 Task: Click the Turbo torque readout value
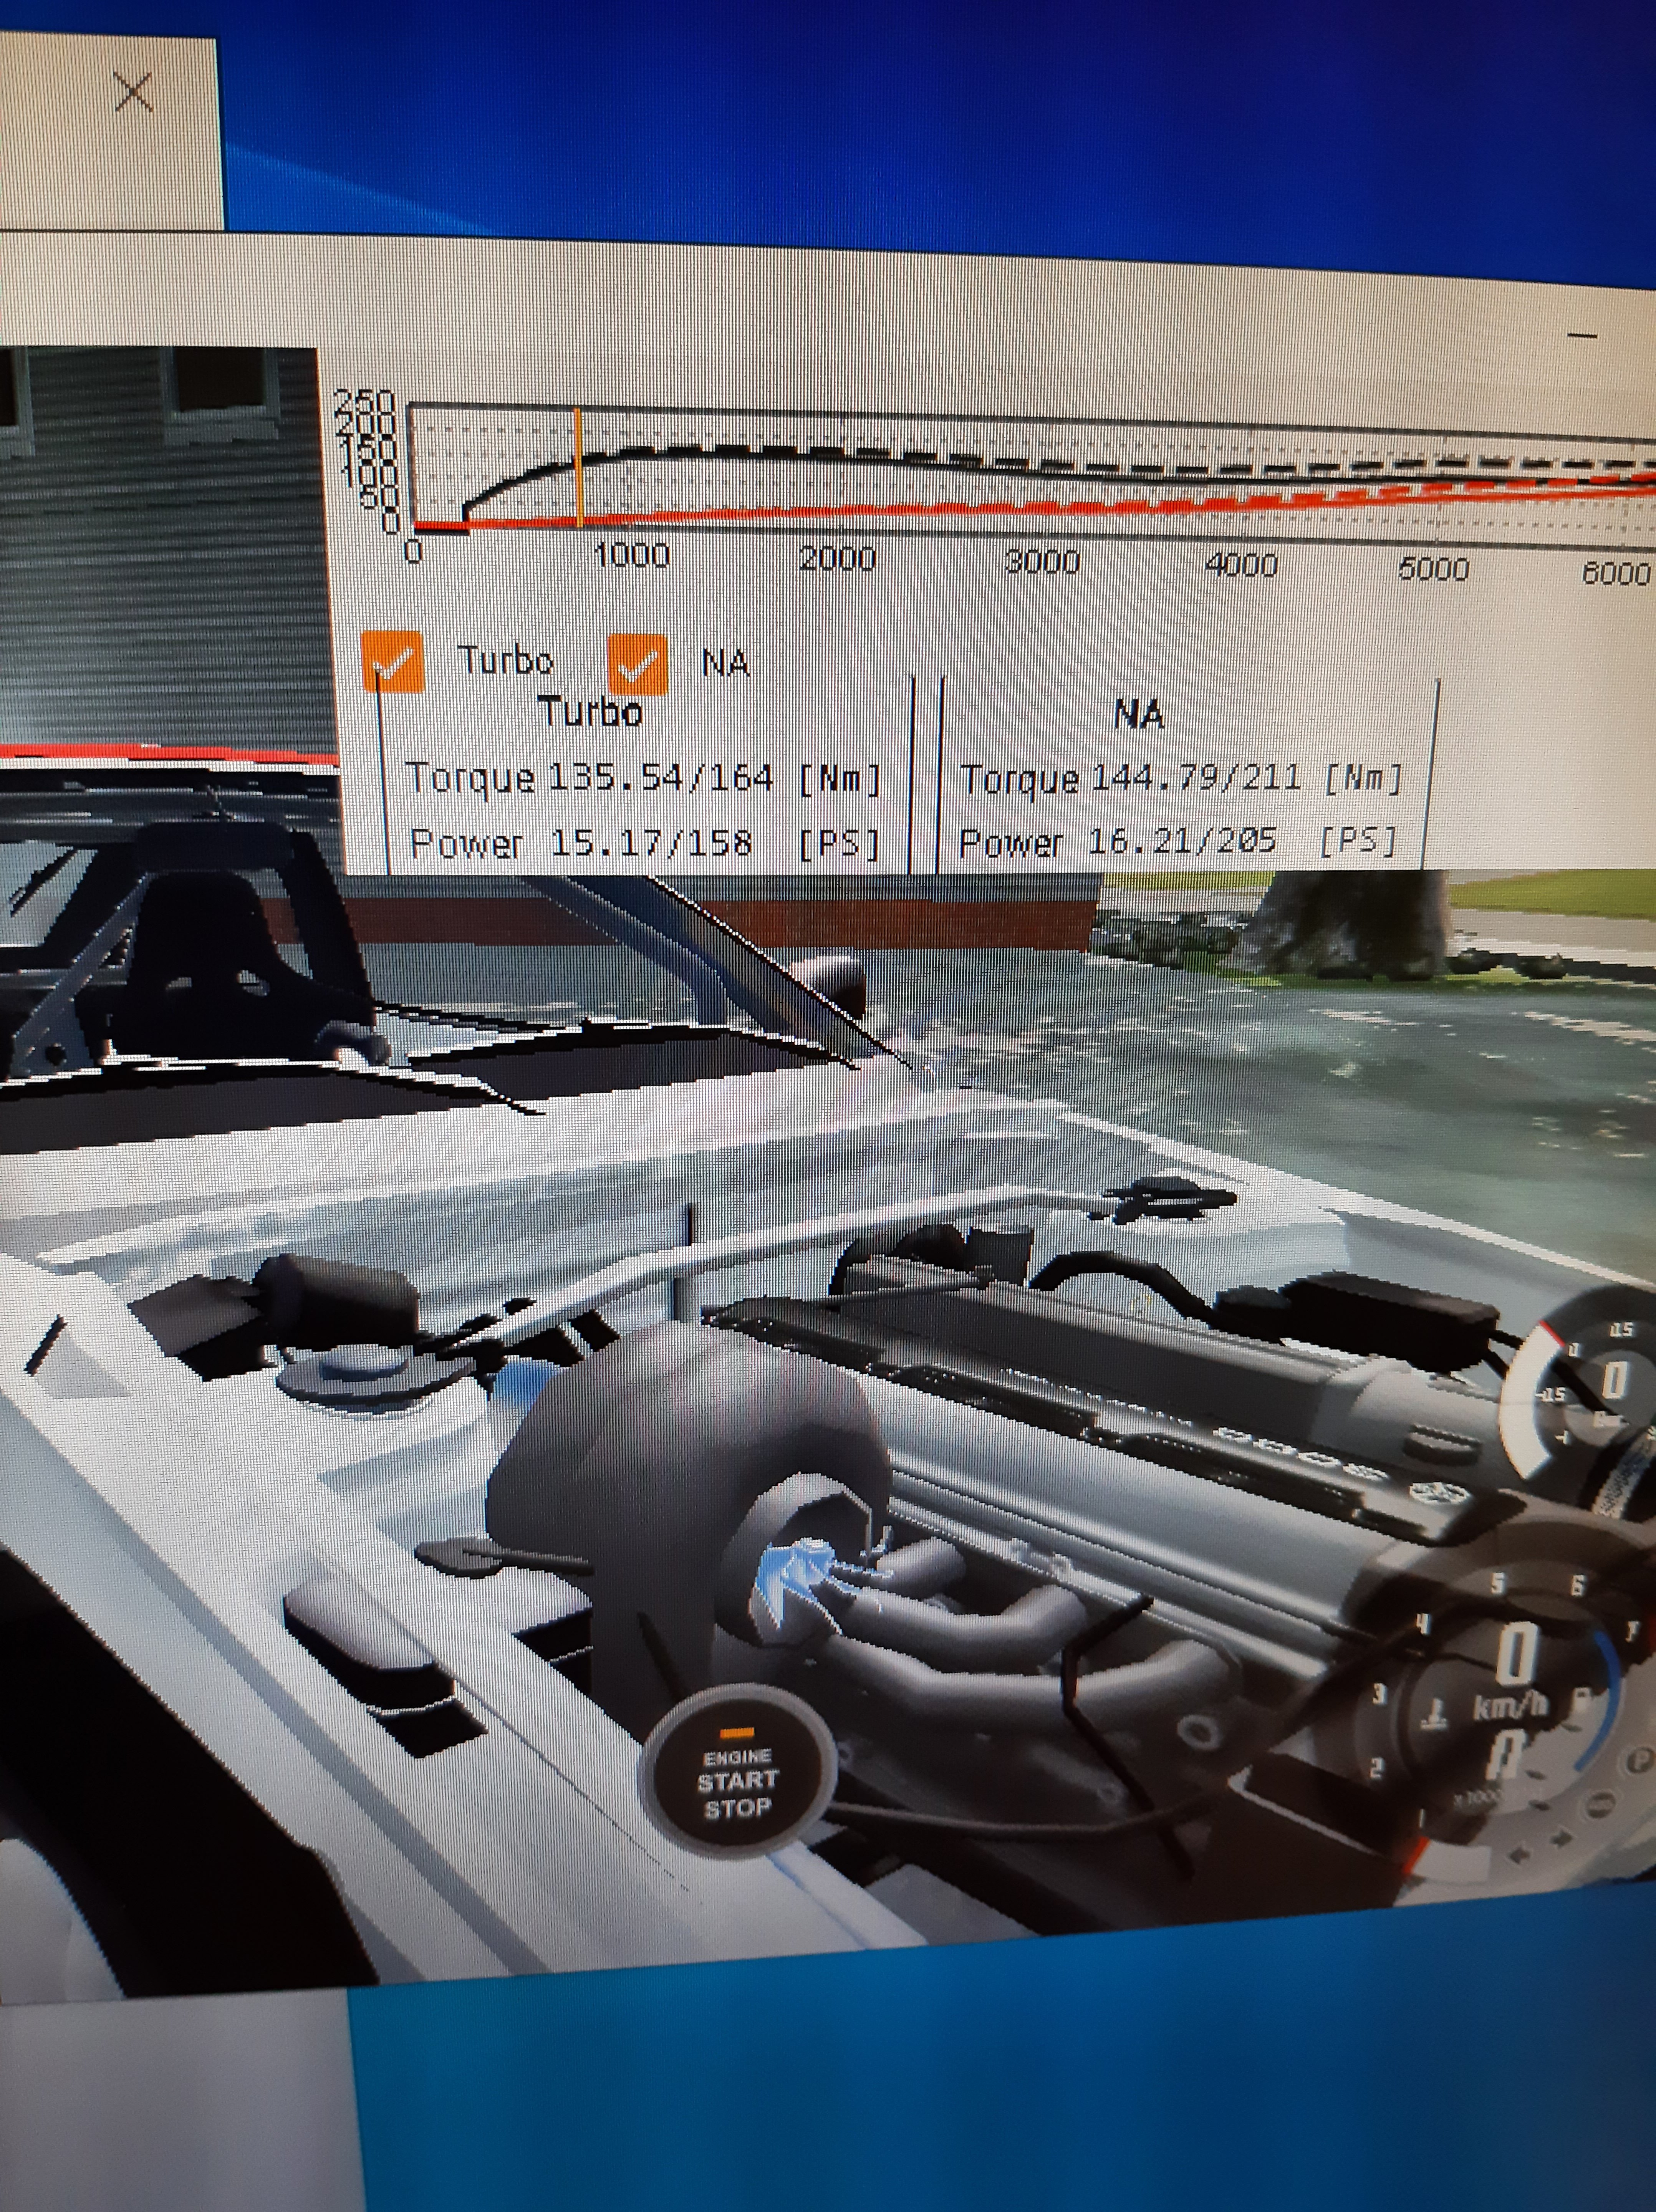tap(660, 778)
